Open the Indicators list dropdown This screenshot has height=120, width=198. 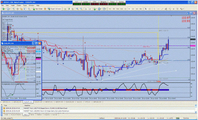tap(95, 9)
